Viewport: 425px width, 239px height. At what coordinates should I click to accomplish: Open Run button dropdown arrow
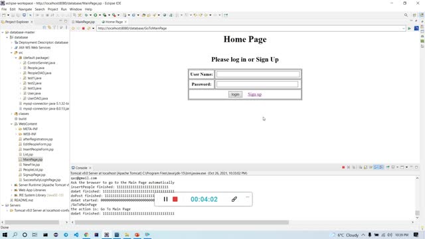pos(100,15)
